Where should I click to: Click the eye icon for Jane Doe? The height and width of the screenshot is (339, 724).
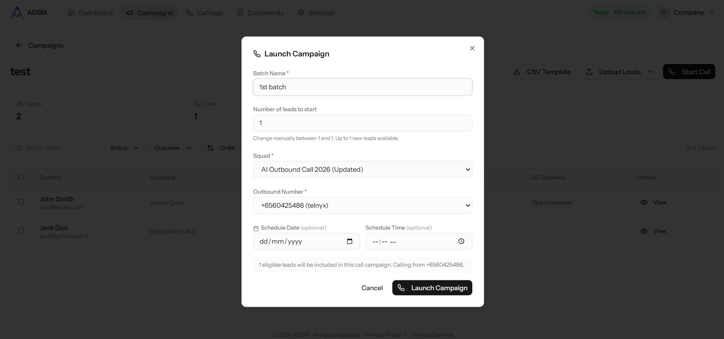[x=644, y=231]
